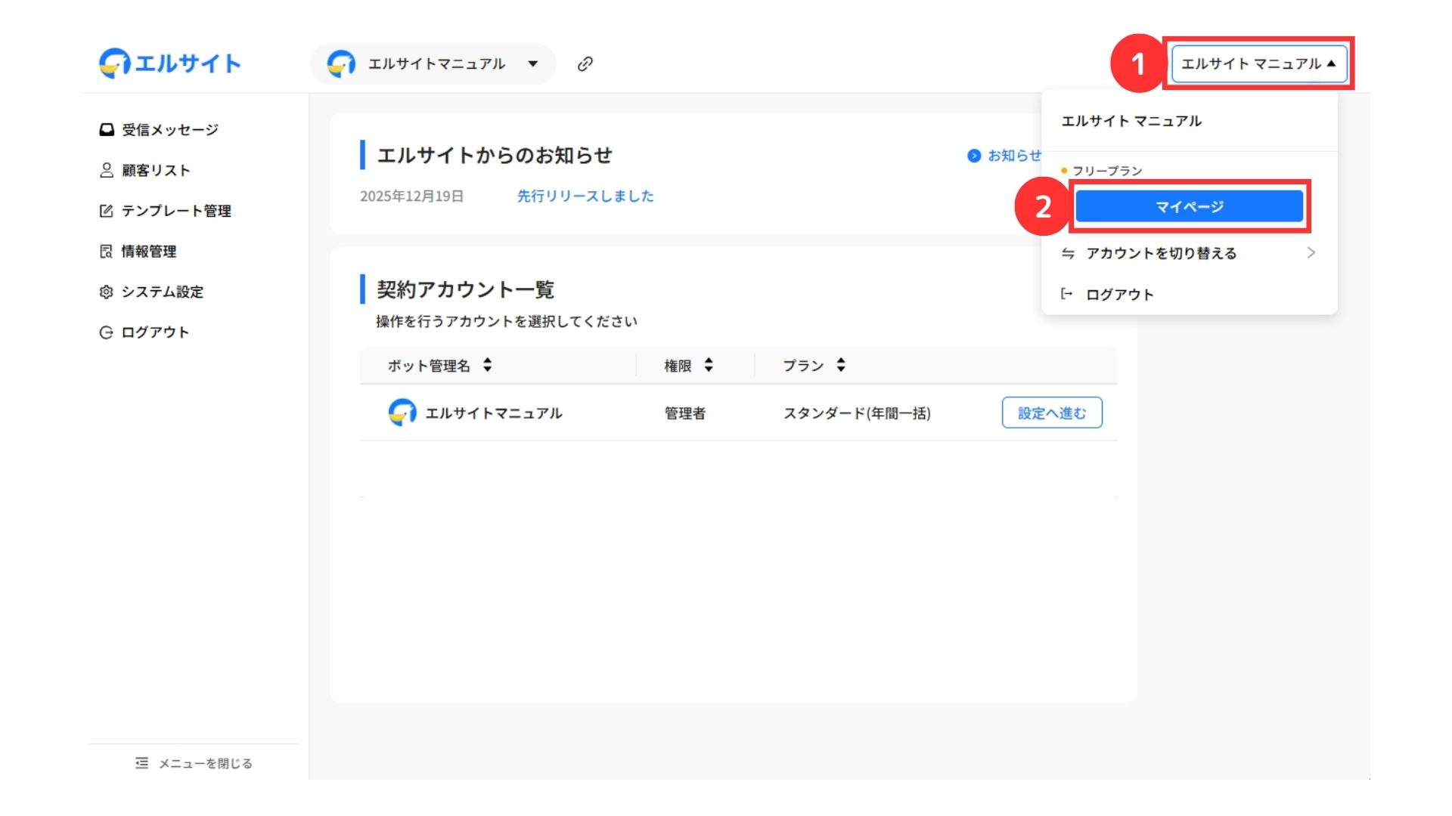Choose アカウントを切り替える menu entry
Screen dimensions: 1452x816
pyautogui.click(x=1161, y=253)
